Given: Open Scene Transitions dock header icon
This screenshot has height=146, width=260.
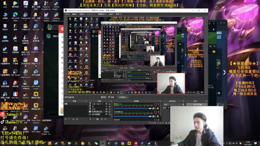Looking at the screenshot, I should tap(183, 101).
